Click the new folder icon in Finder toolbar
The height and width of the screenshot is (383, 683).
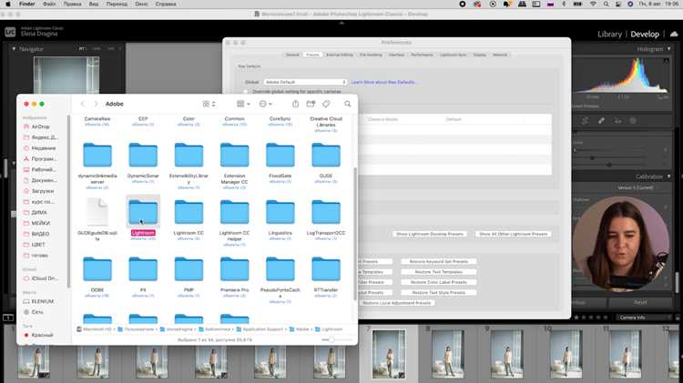coord(311,104)
